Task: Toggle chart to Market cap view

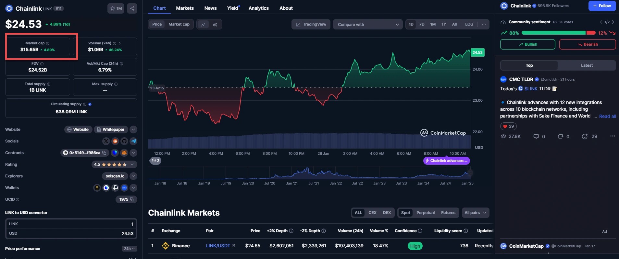Action: pyautogui.click(x=179, y=24)
